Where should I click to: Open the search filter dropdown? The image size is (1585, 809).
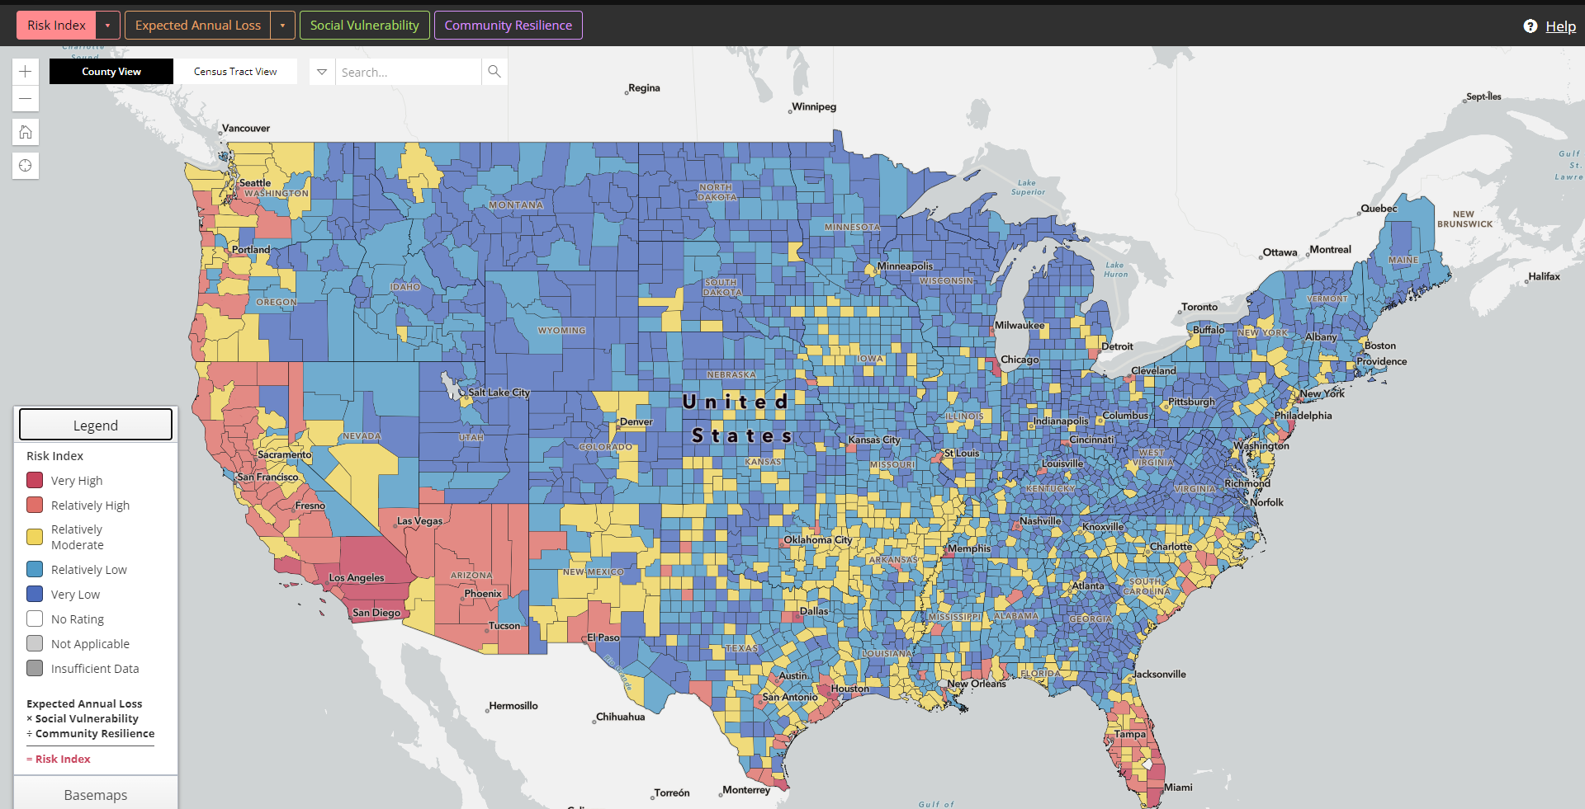321,72
